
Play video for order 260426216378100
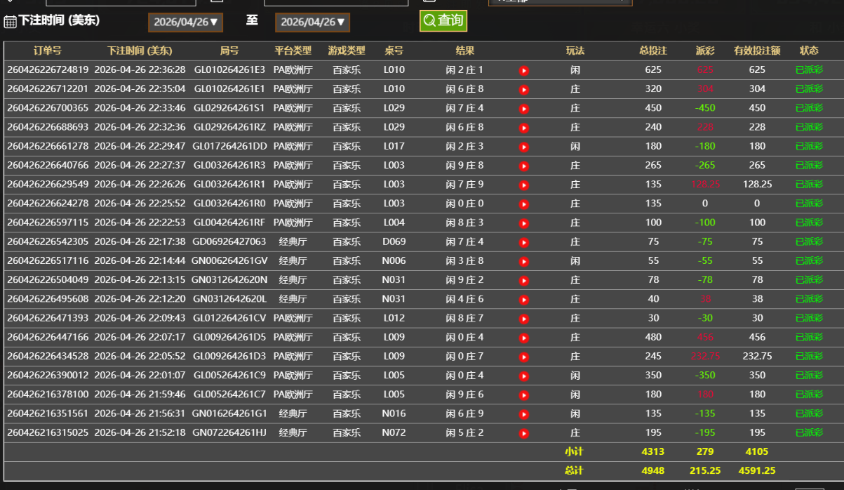pos(523,395)
